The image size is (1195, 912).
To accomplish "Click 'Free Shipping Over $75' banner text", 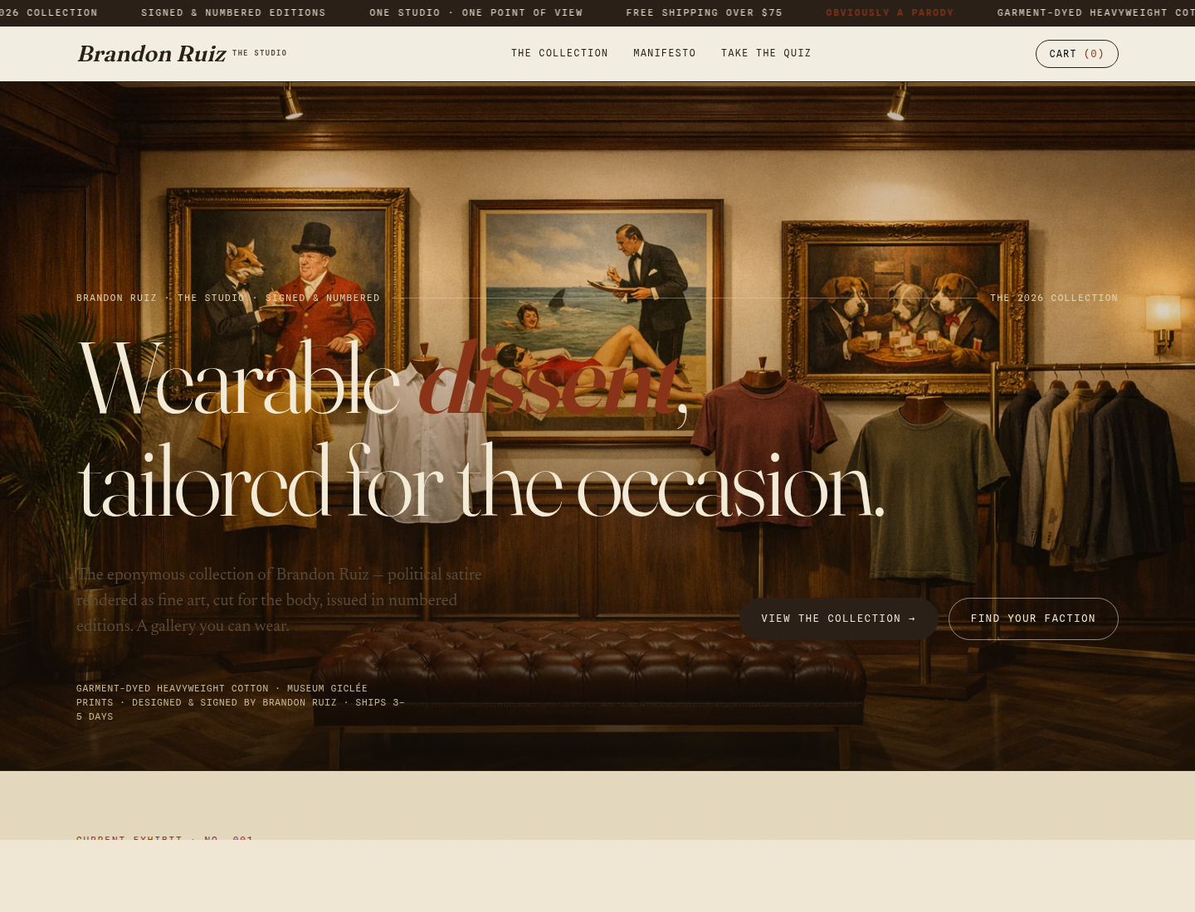I will 704,12.
